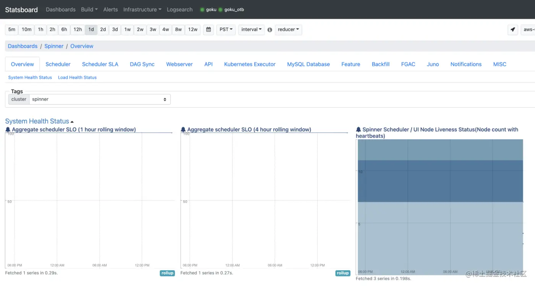The height and width of the screenshot is (286, 535).
Task: Jump to Load Health Status anchor link
Action: [77, 77]
